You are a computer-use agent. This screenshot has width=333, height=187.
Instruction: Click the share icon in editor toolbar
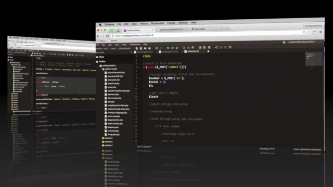[x=216, y=47]
